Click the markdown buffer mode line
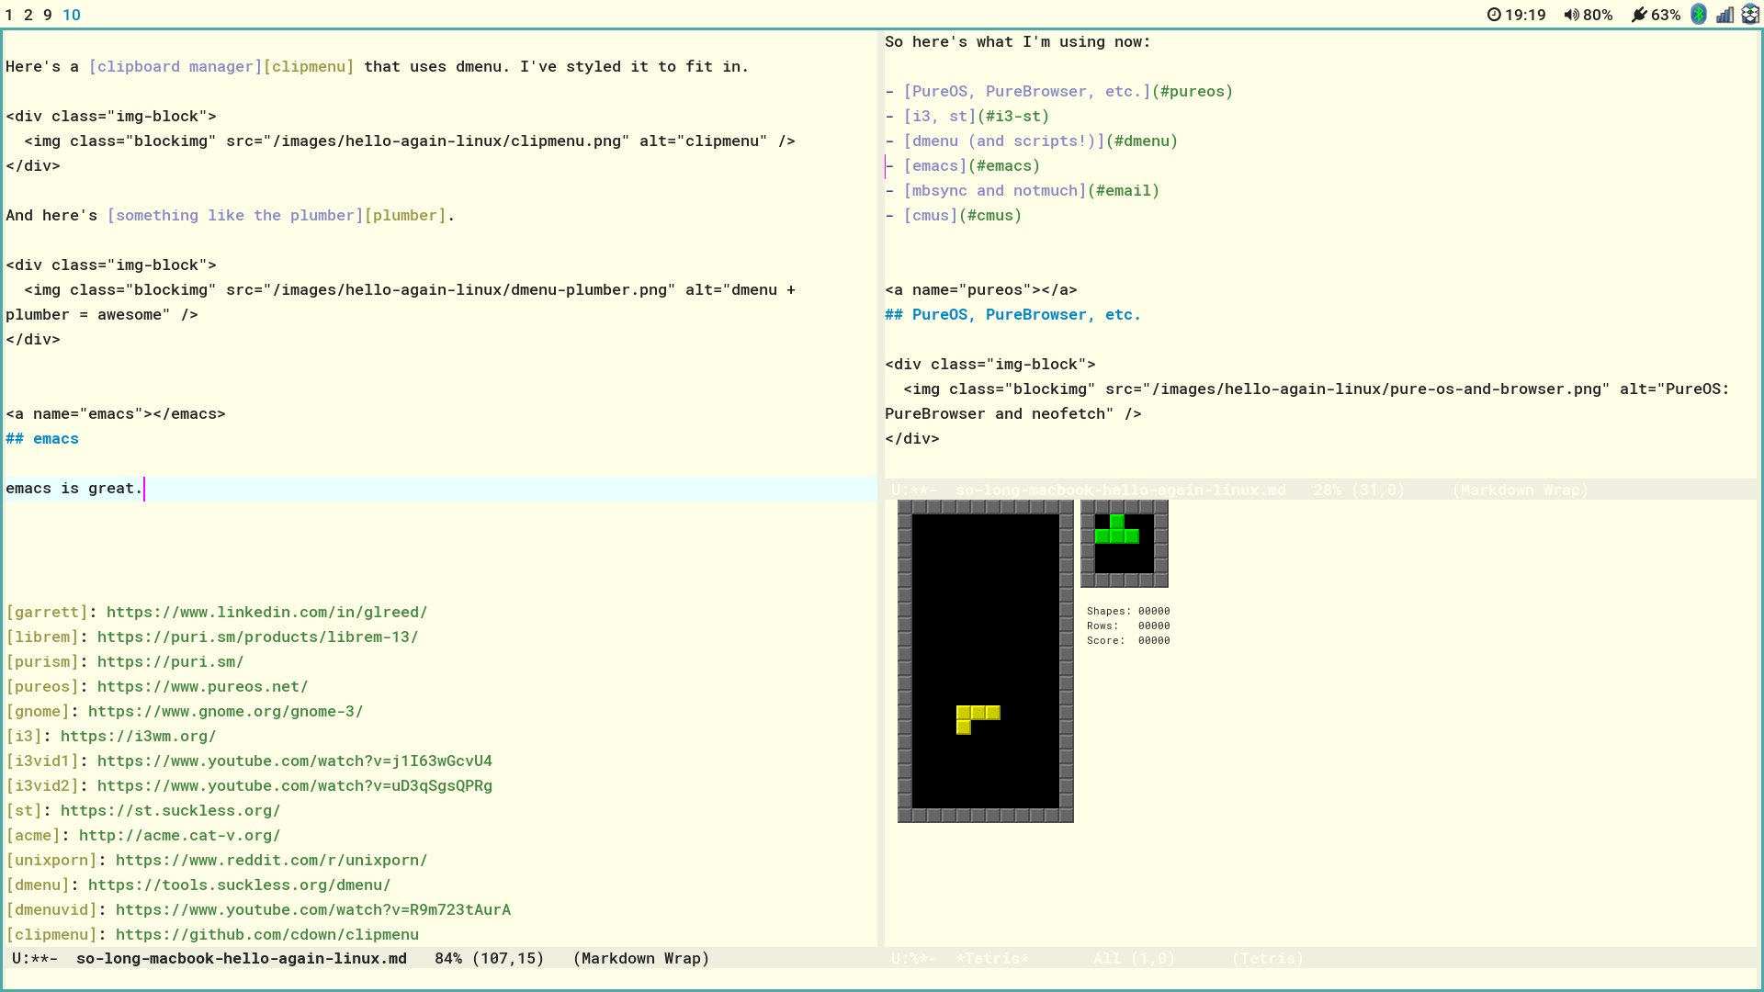Image resolution: width=1764 pixels, height=992 pixels. coord(367,958)
